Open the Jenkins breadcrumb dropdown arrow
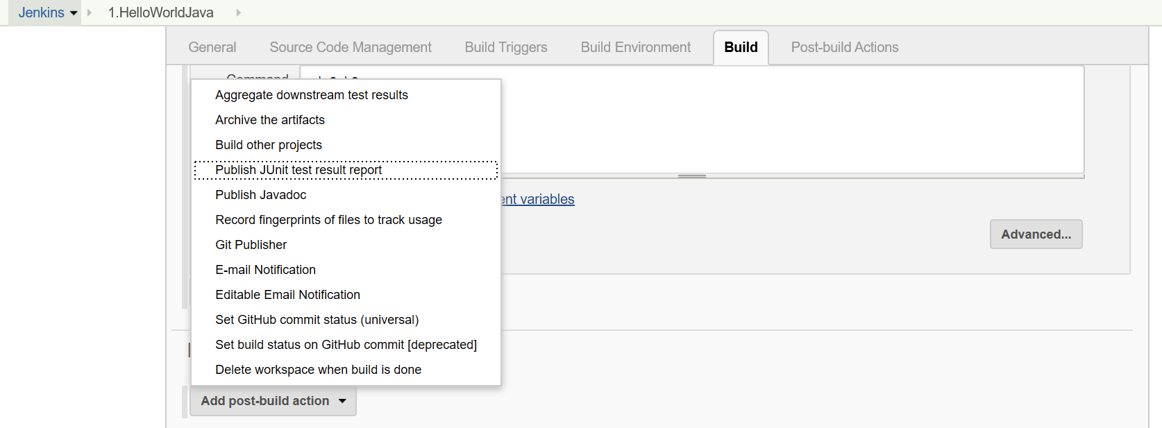Image resolution: width=1162 pixels, height=428 pixels. (x=74, y=13)
